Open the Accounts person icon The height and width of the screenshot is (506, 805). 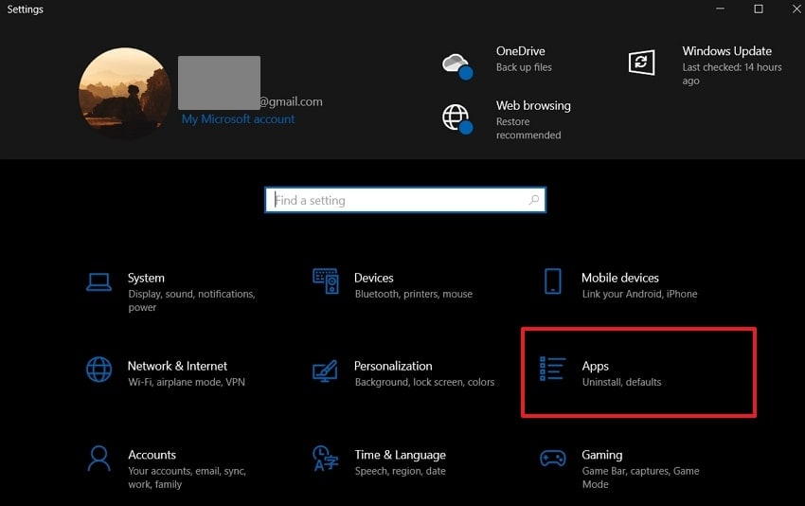98,459
